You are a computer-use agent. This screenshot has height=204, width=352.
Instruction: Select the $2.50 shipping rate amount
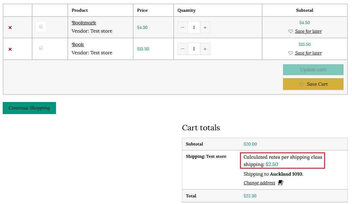272,164
